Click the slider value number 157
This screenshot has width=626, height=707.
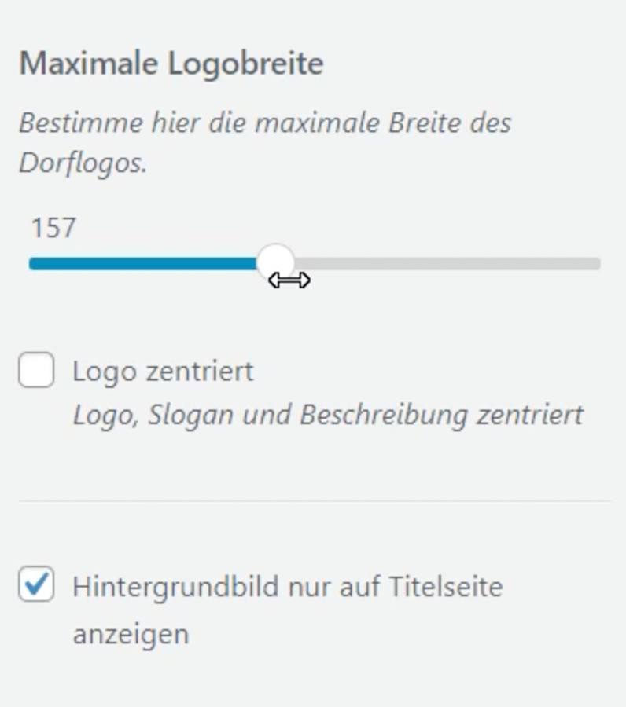[x=53, y=228]
